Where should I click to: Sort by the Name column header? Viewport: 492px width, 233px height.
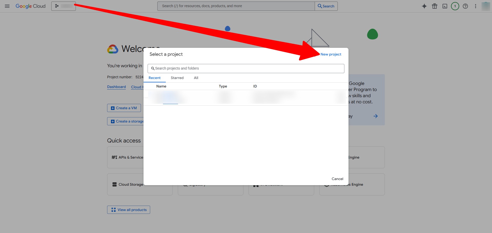pos(161,86)
